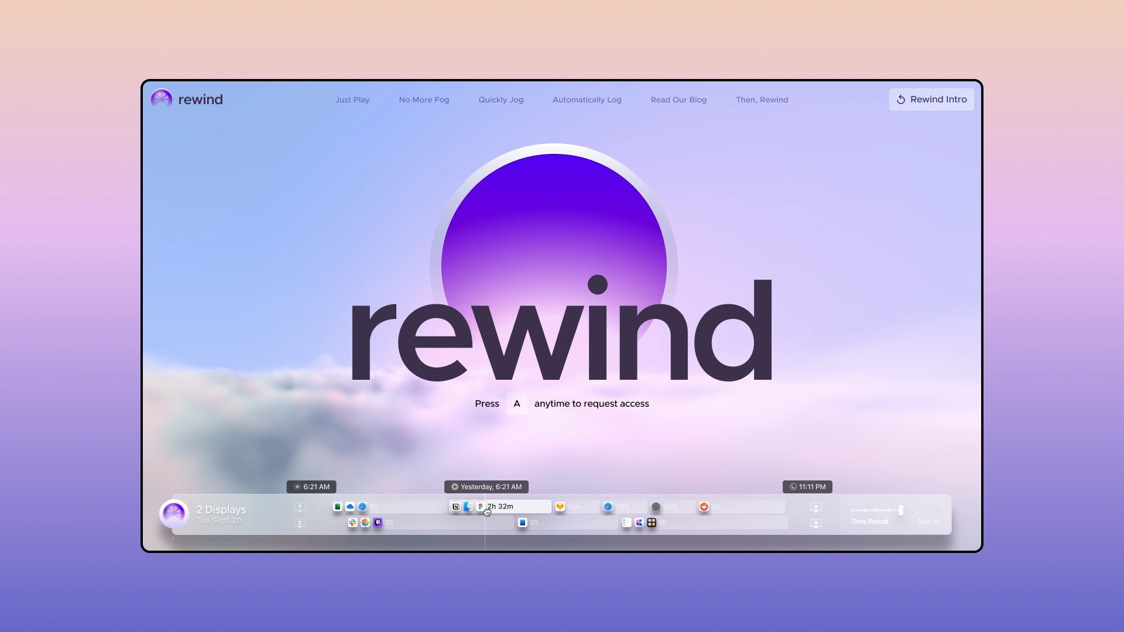Toggle the upper display broadcast icon

816,507
